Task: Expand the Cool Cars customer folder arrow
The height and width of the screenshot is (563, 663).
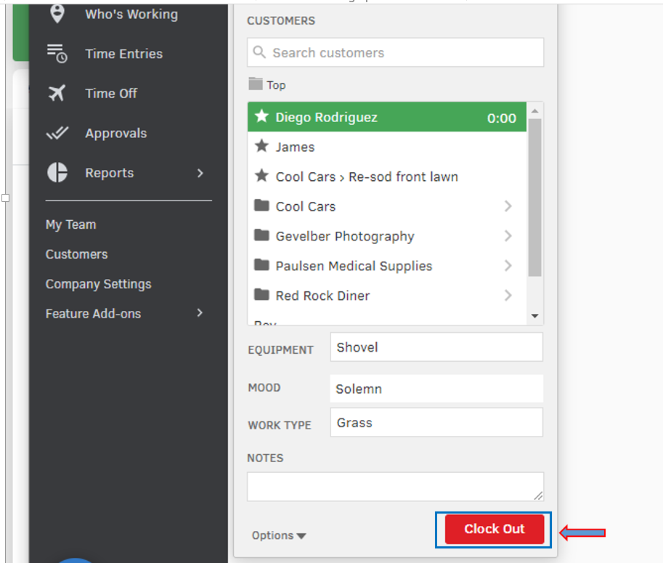Action: coord(508,206)
